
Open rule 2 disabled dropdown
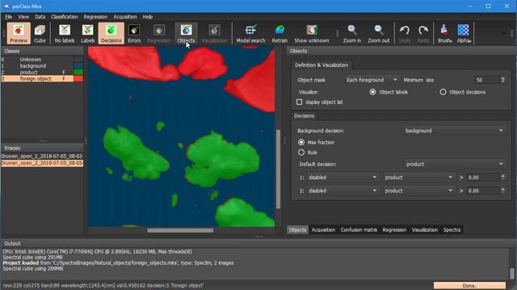click(x=343, y=191)
